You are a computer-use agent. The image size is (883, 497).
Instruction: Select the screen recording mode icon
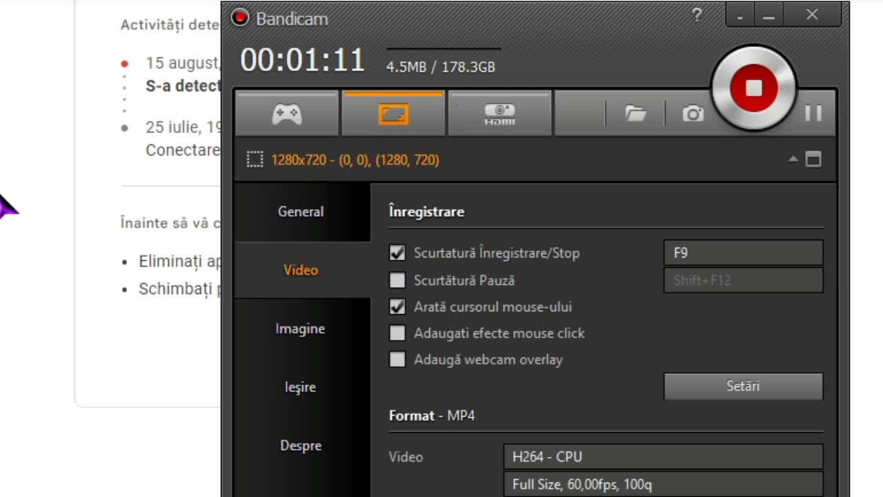pos(393,114)
